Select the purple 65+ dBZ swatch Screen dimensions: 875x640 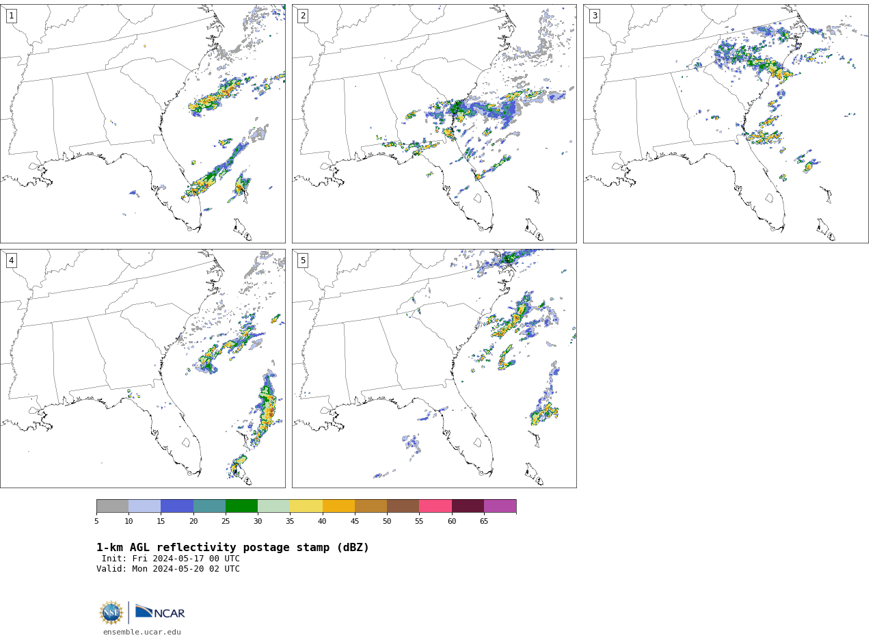click(500, 506)
